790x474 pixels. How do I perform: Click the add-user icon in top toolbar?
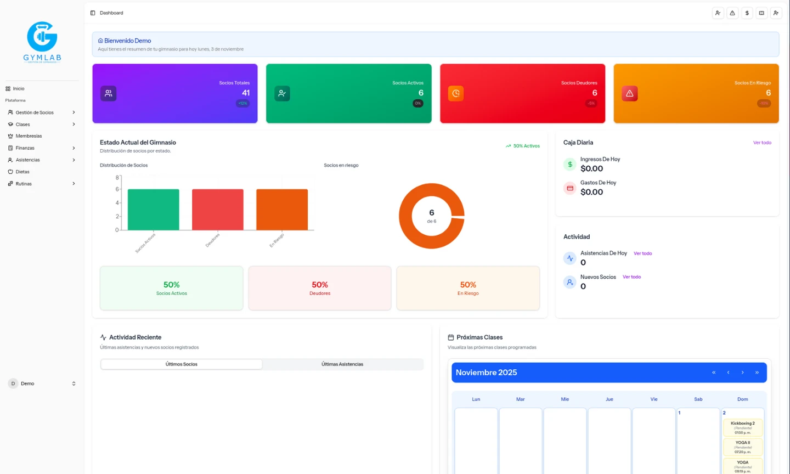(776, 13)
